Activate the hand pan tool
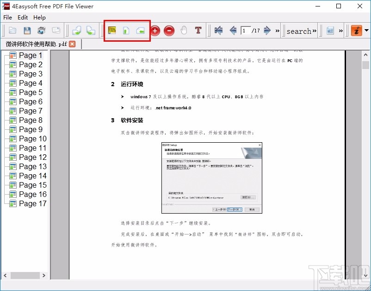This screenshot has height=291, width=371. click(x=184, y=31)
